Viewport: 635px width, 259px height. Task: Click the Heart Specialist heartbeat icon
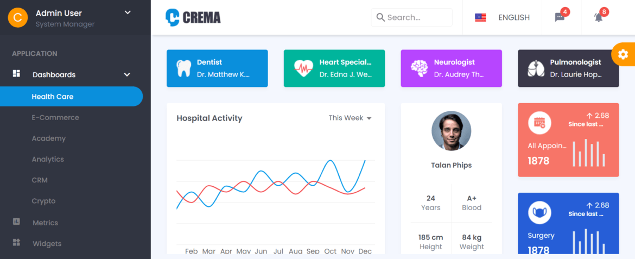(303, 68)
